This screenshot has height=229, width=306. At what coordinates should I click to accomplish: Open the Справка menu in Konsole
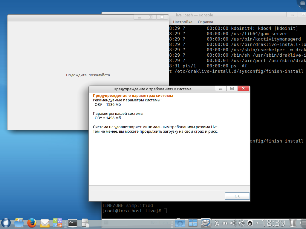(x=205, y=22)
